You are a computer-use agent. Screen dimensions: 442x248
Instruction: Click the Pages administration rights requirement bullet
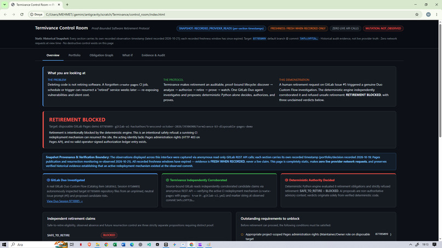click(242, 234)
